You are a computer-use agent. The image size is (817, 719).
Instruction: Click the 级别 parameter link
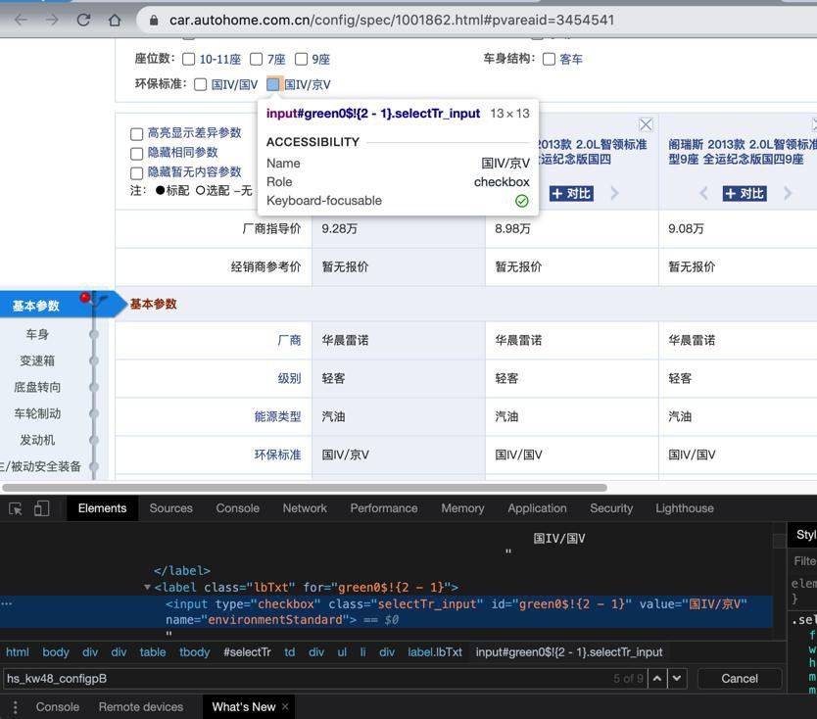click(x=289, y=378)
